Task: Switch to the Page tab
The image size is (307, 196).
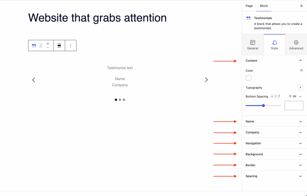Action: (249, 6)
